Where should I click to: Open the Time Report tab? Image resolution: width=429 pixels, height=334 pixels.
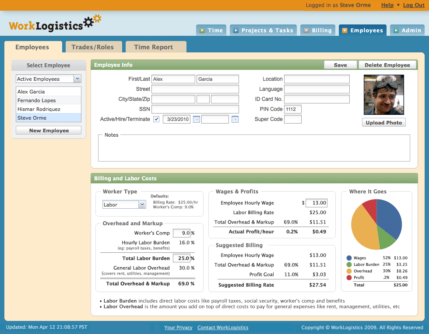click(x=156, y=47)
